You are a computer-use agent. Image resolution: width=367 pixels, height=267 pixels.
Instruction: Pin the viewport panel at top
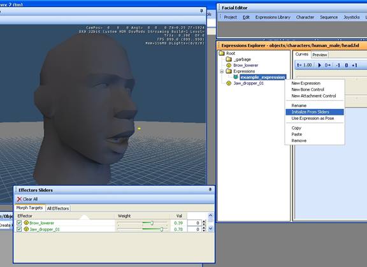[201, 11]
